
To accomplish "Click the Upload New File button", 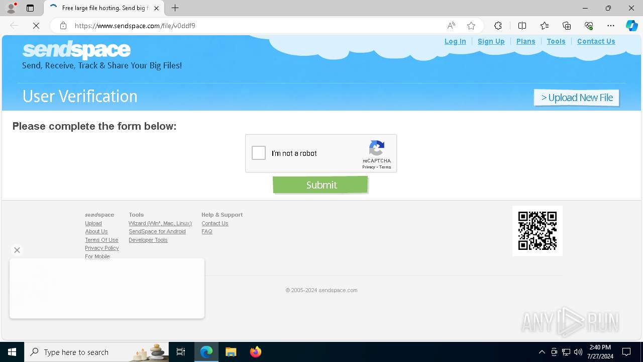I will coord(577,98).
